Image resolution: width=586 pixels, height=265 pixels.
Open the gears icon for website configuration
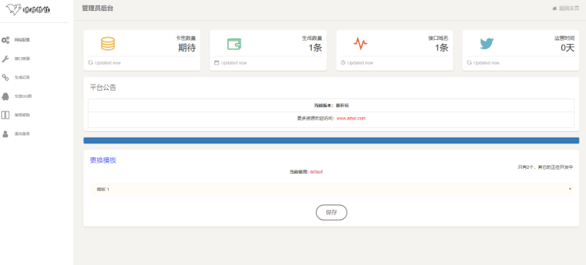tap(6, 40)
